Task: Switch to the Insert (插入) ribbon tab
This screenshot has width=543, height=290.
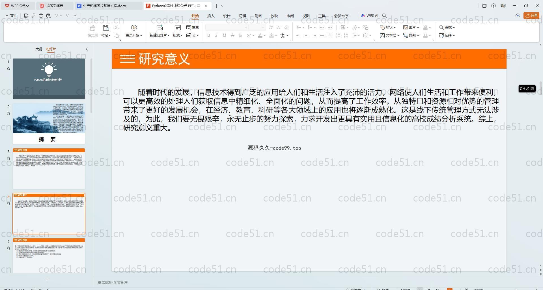Action: (211, 16)
